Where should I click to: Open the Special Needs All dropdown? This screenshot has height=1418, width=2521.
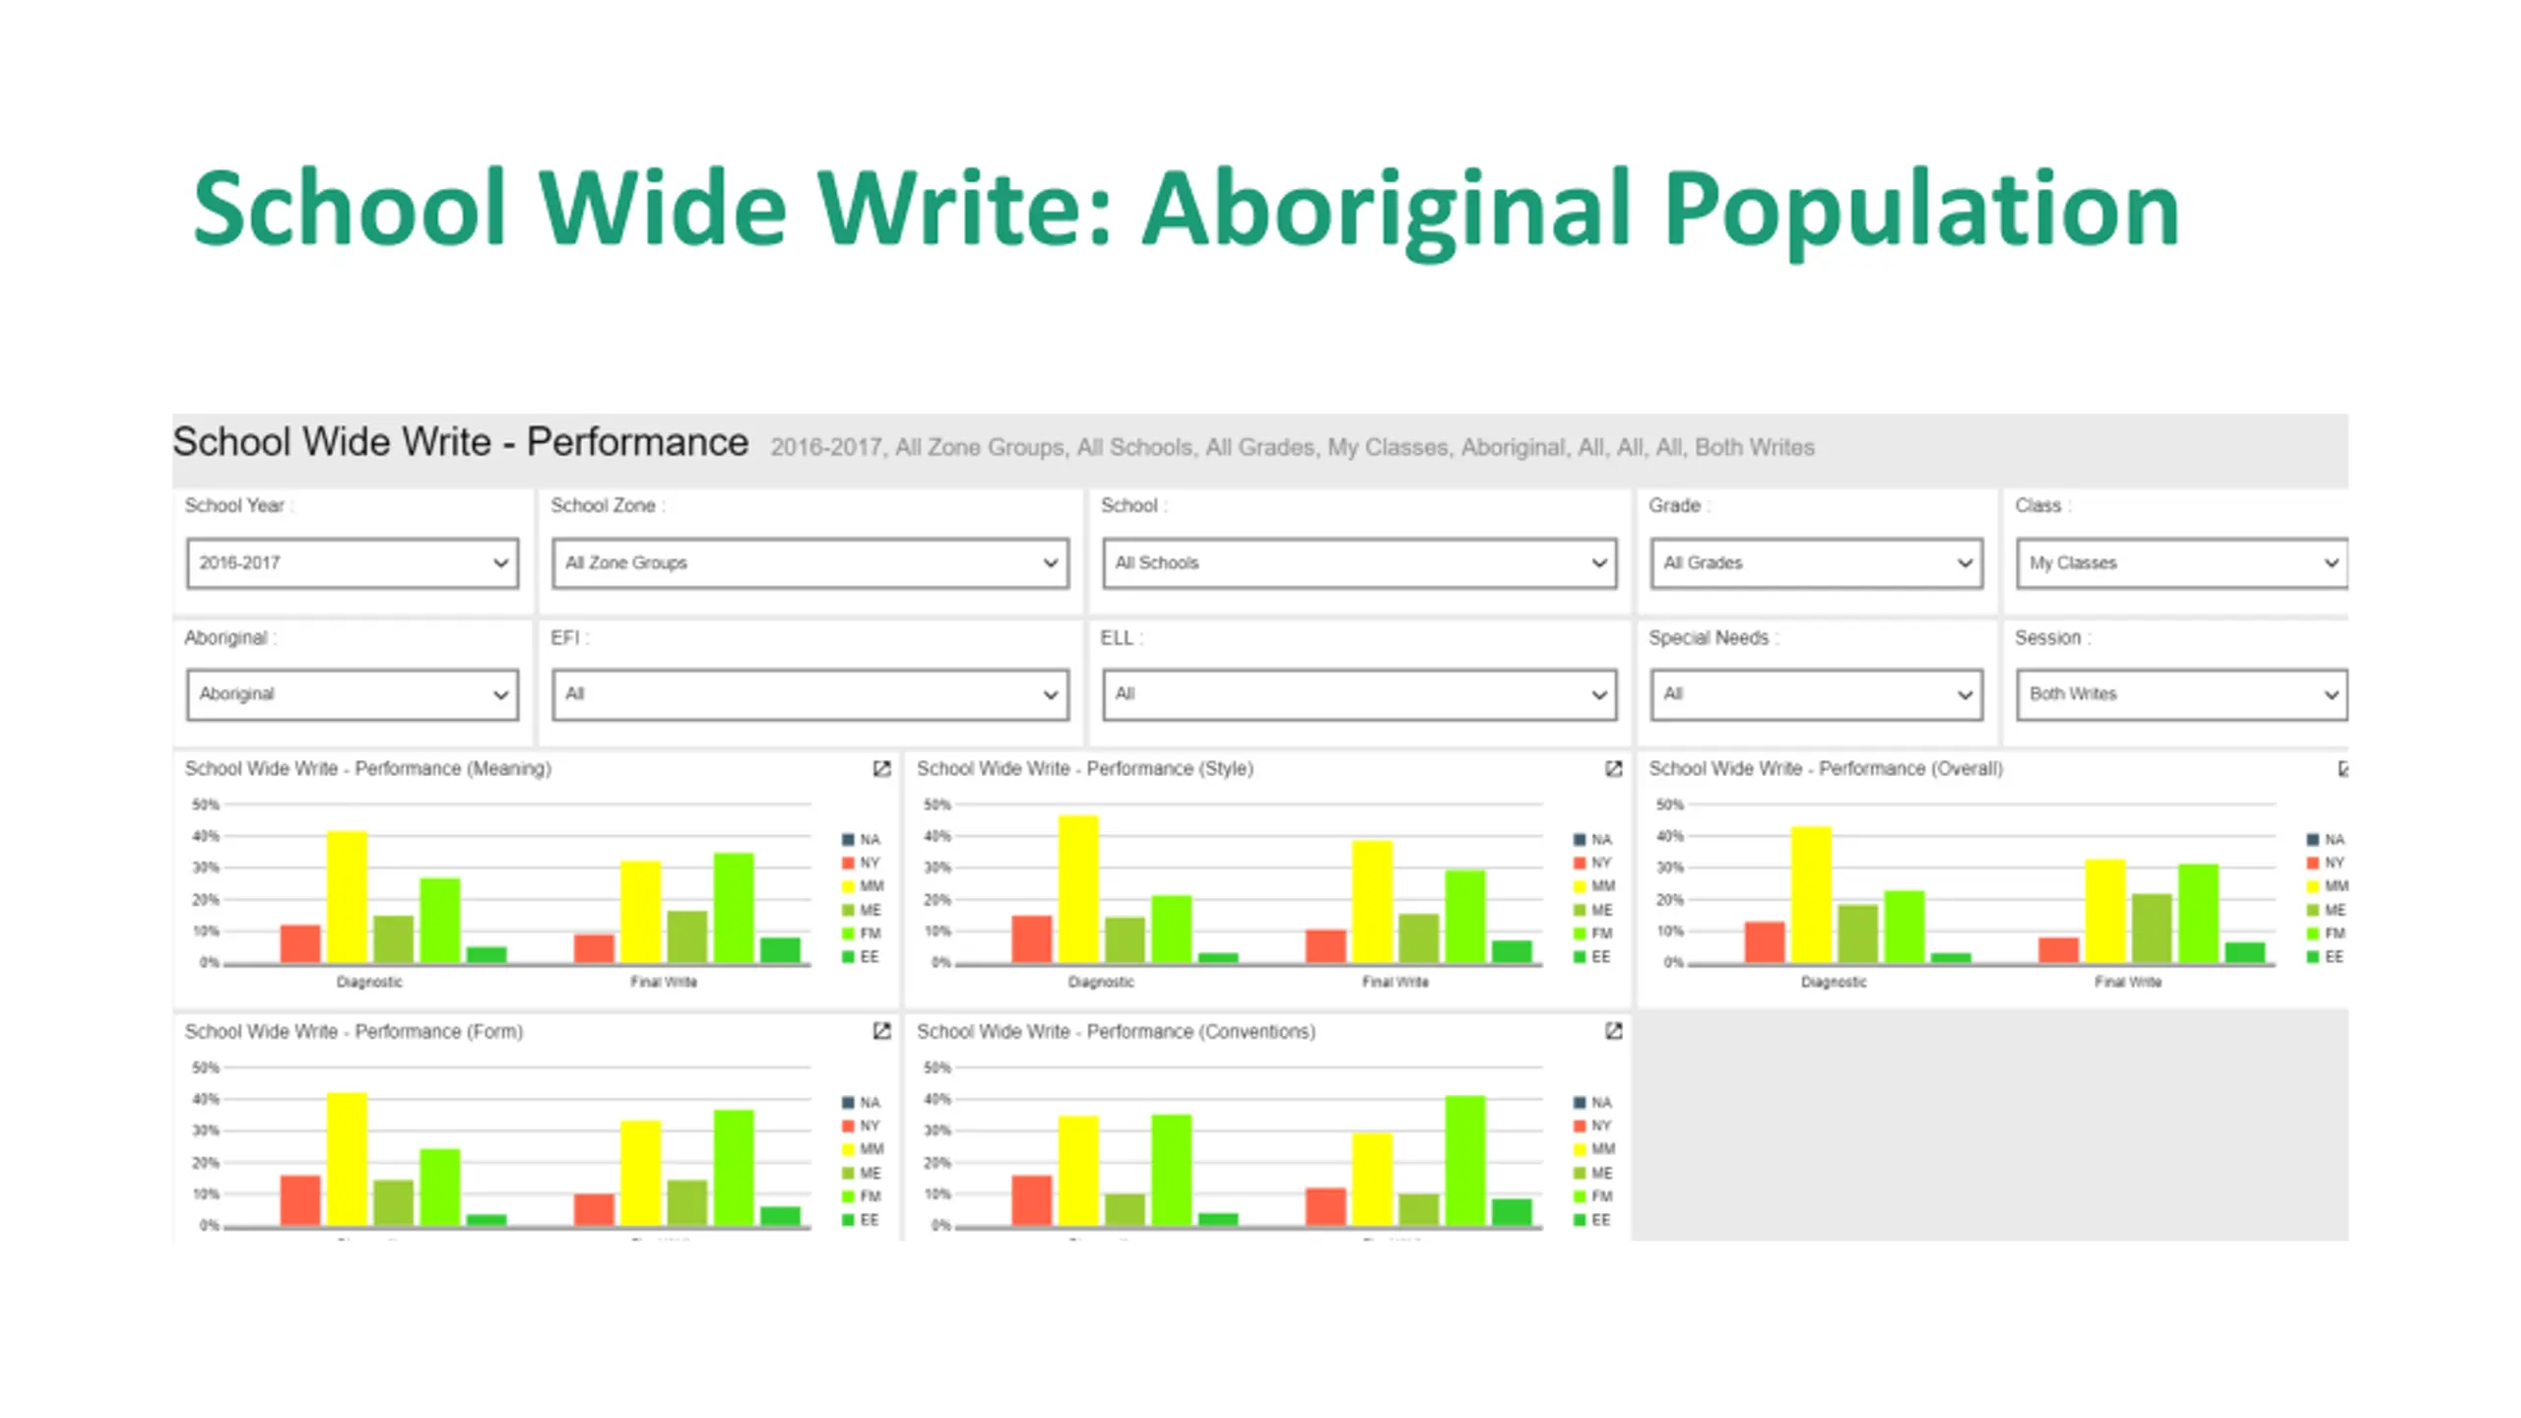[1816, 694]
